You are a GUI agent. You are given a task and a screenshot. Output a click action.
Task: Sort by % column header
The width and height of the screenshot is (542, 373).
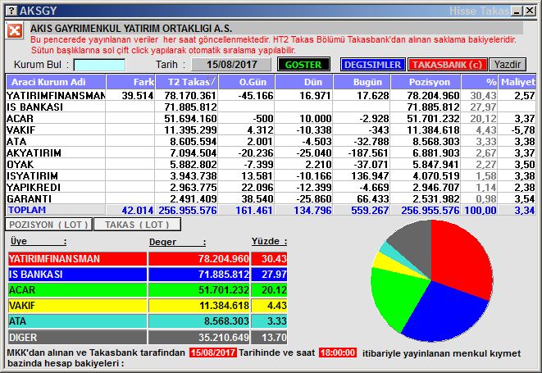click(x=480, y=82)
